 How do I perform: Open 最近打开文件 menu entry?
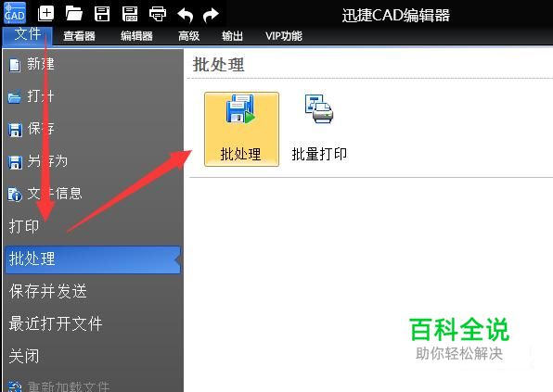click(x=56, y=323)
